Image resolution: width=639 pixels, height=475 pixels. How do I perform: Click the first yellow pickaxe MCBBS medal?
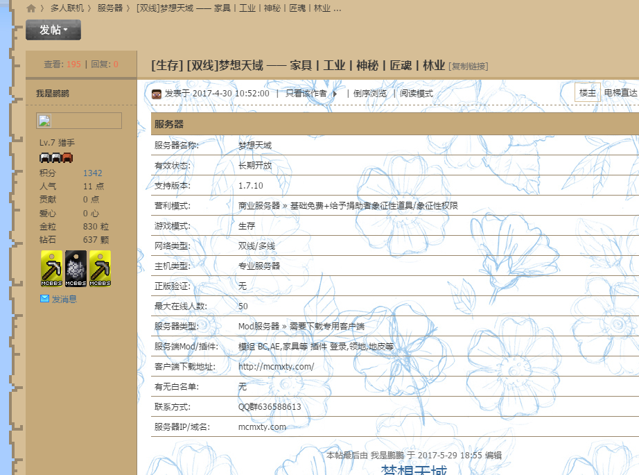[51, 268]
